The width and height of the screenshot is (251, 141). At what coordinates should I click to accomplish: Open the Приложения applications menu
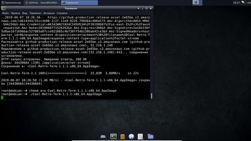11,3
